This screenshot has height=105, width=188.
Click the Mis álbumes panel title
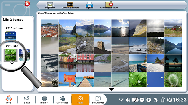pyautogui.click(x=13, y=20)
